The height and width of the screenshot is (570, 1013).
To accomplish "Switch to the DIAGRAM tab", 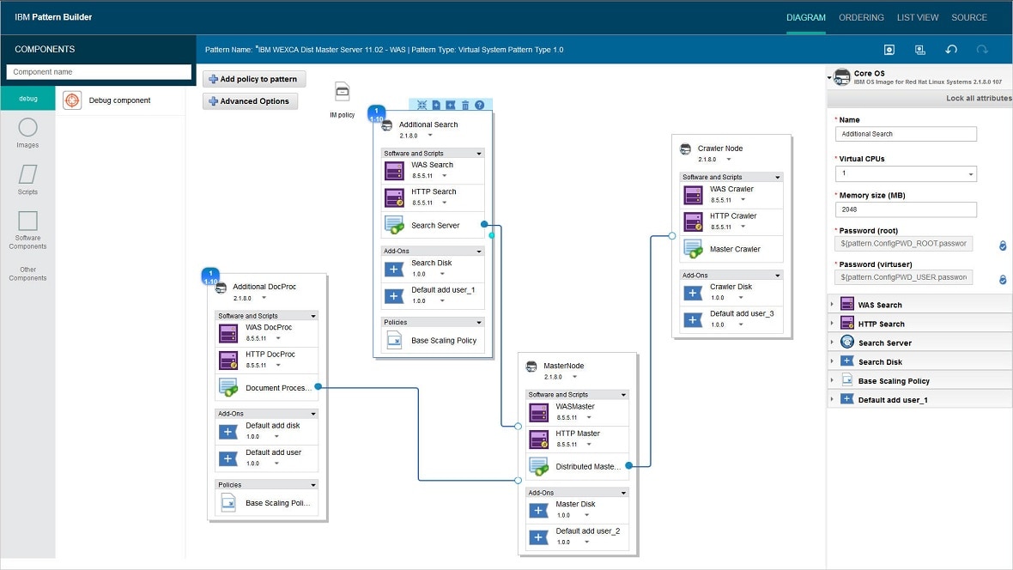I will (x=805, y=17).
